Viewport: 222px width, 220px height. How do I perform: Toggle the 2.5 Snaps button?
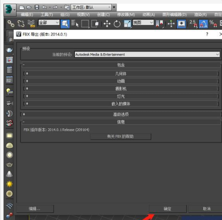tap(193, 24)
